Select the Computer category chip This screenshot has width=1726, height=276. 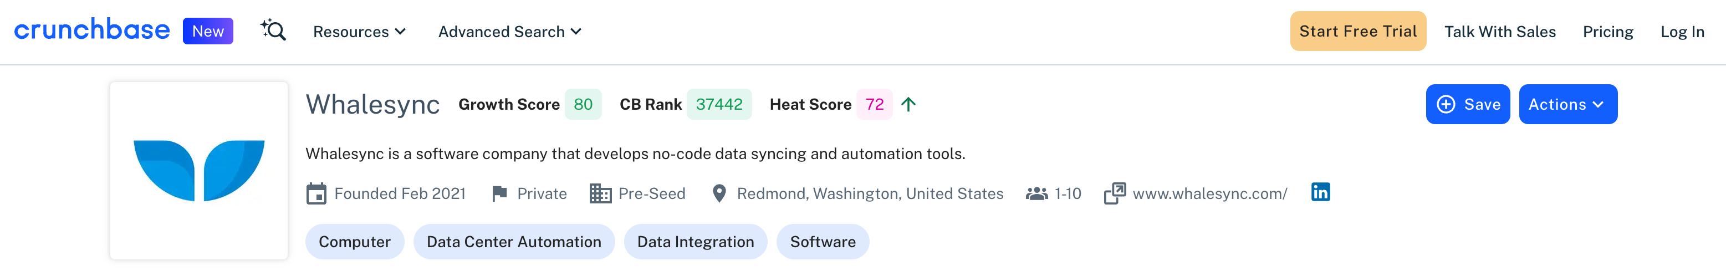[354, 242]
